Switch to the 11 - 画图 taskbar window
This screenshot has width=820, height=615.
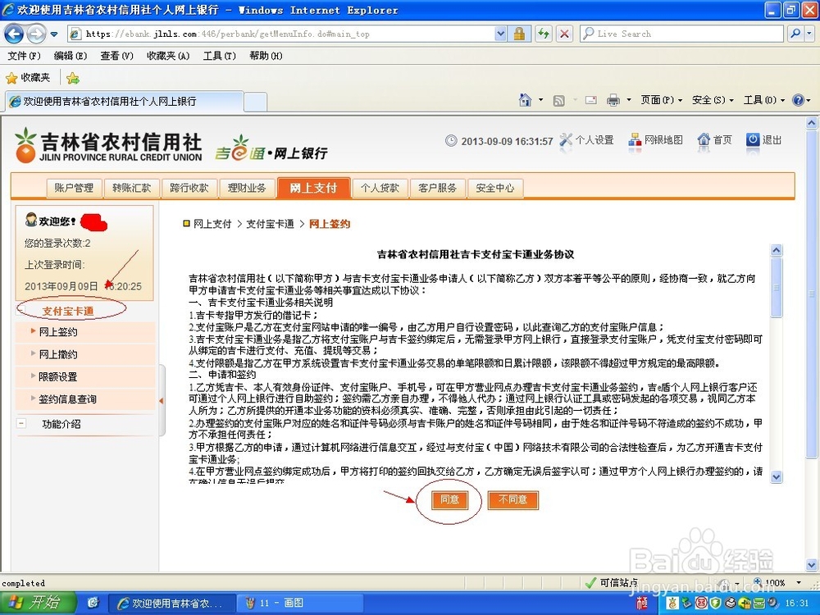[x=299, y=603]
